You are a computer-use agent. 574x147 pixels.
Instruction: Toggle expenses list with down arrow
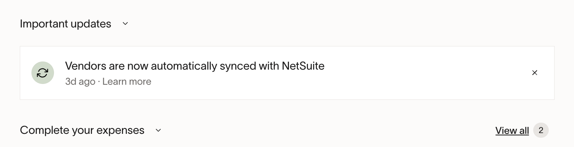[x=158, y=130]
